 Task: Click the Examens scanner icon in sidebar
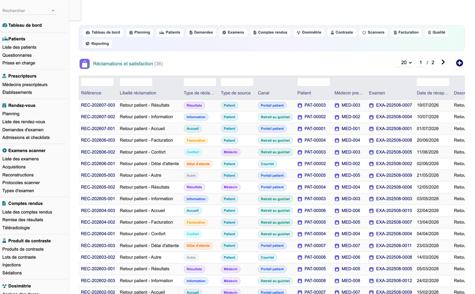pyautogui.click(x=5, y=151)
